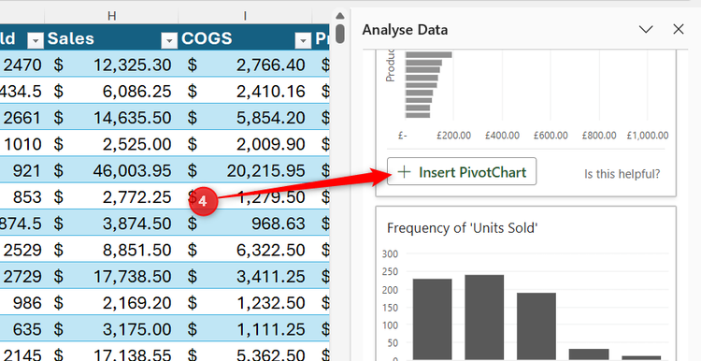Select the Units Sold cell 635
The image size is (701, 361).
click(x=21, y=329)
